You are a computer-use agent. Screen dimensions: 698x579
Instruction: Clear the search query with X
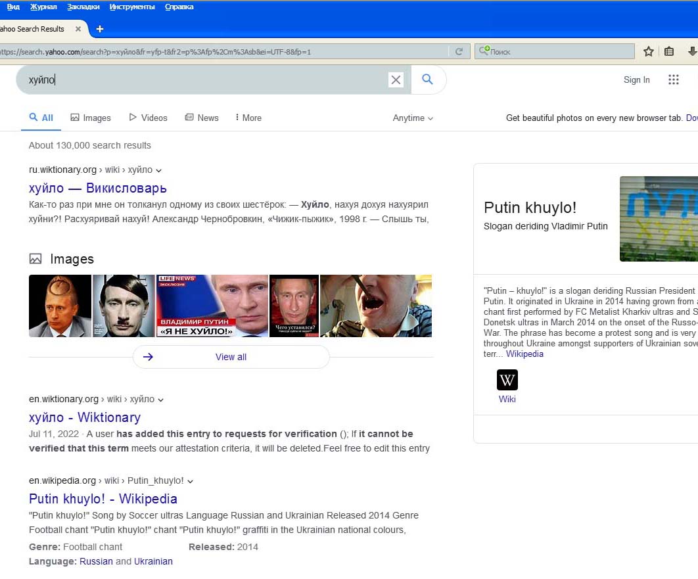(396, 80)
